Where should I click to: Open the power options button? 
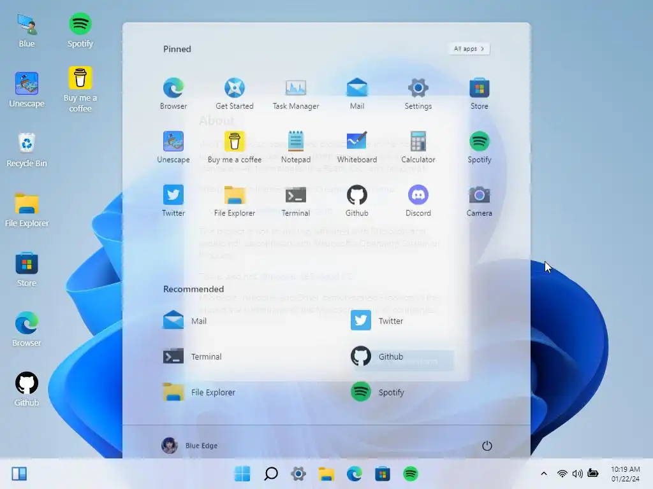pos(487,446)
